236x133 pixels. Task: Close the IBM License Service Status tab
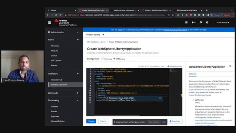tap(202, 10)
